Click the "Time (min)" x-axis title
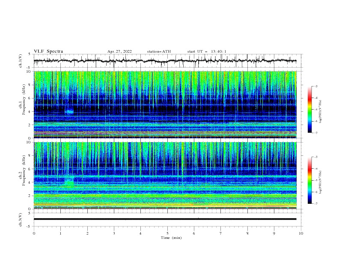 click(171, 238)
